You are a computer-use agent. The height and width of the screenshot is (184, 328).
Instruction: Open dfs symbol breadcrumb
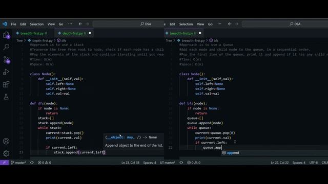point(61,40)
